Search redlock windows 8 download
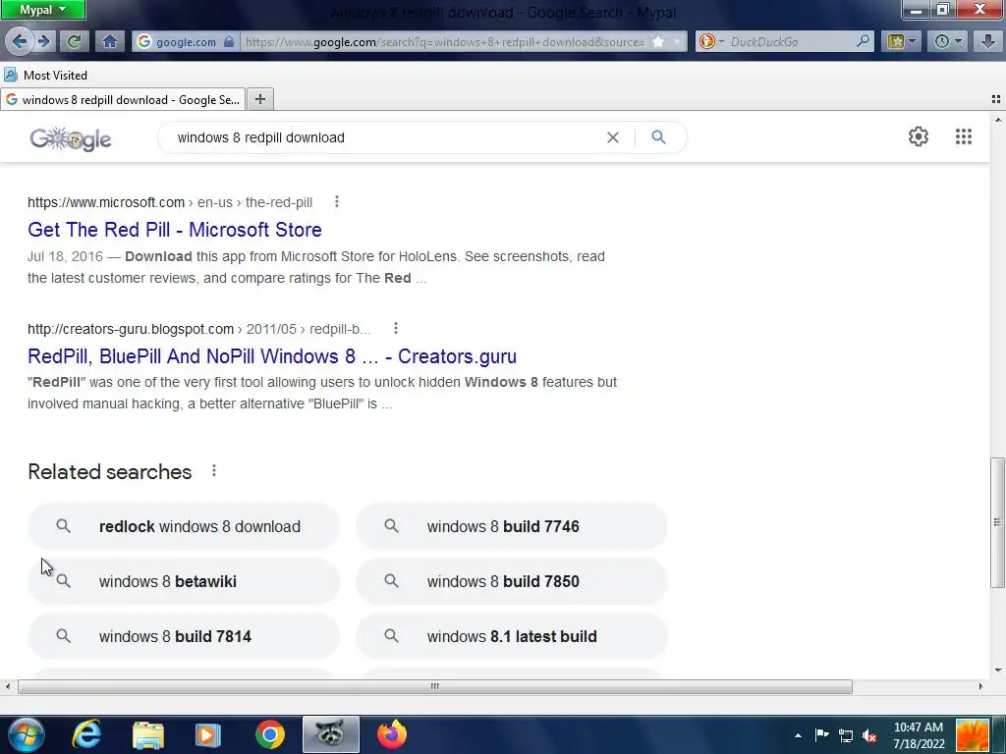Image resolution: width=1006 pixels, height=754 pixels. tap(184, 526)
